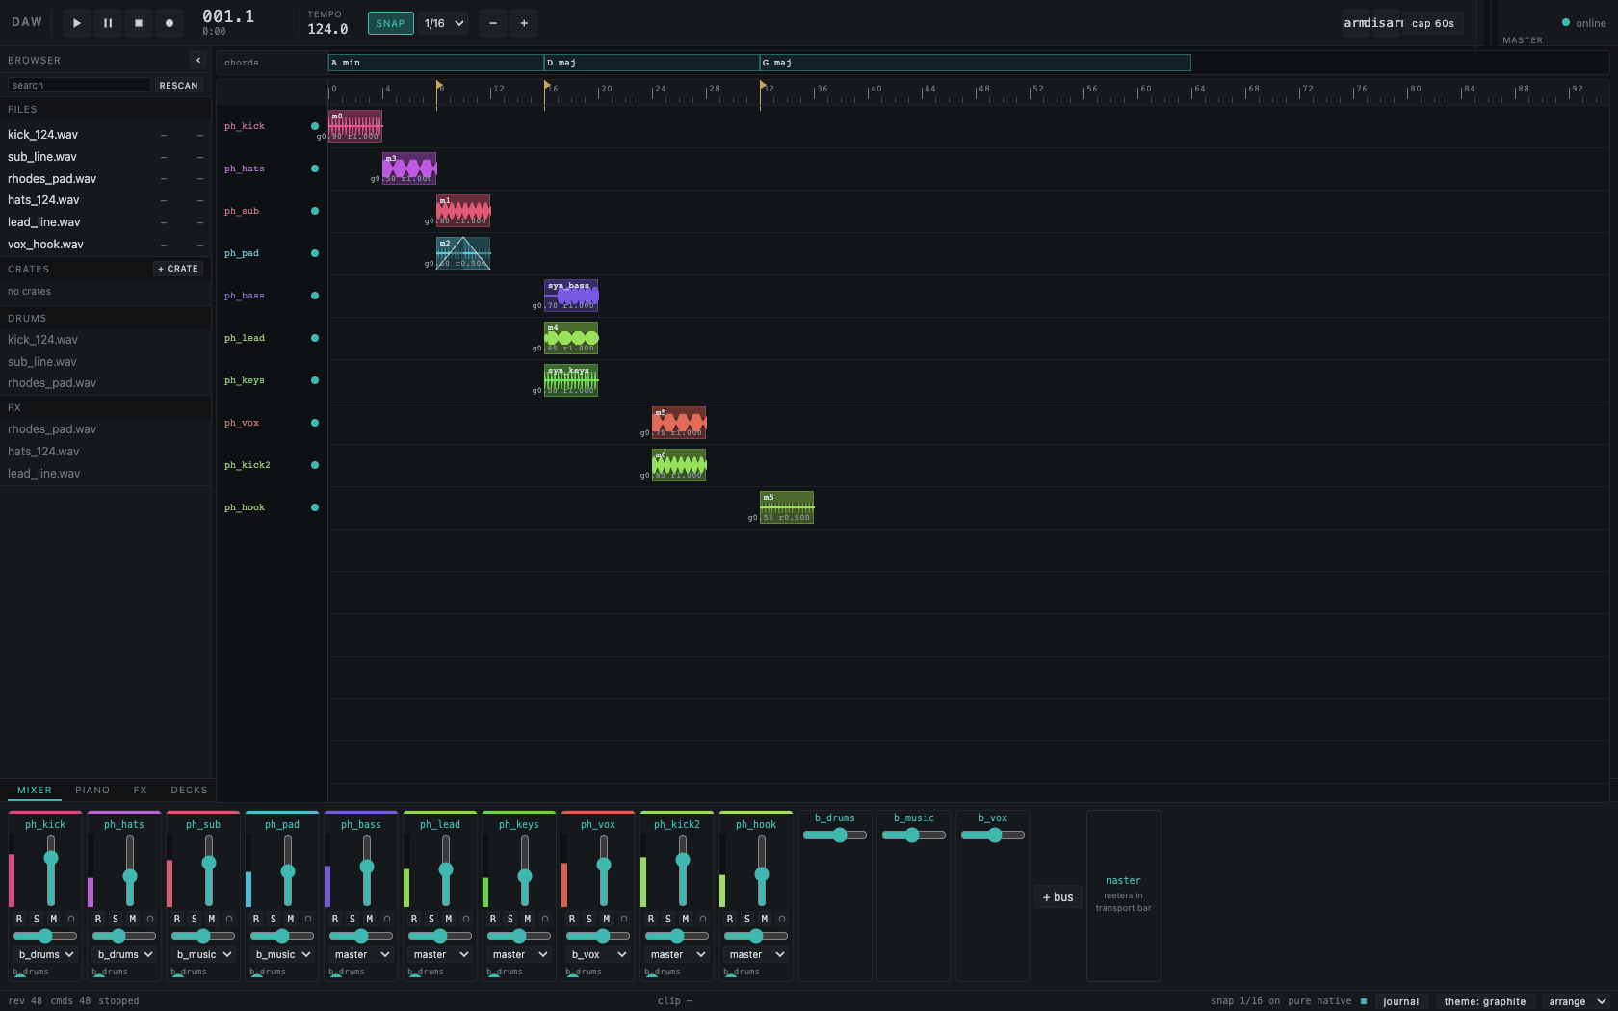Open ph_vox b_vox routing dropdown
The width and height of the screenshot is (1618, 1011).
tap(598, 954)
